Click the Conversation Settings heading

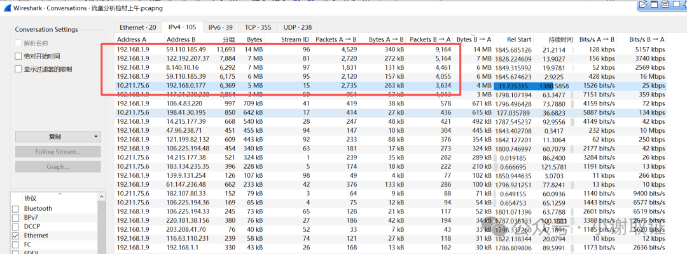click(x=46, y=30)
